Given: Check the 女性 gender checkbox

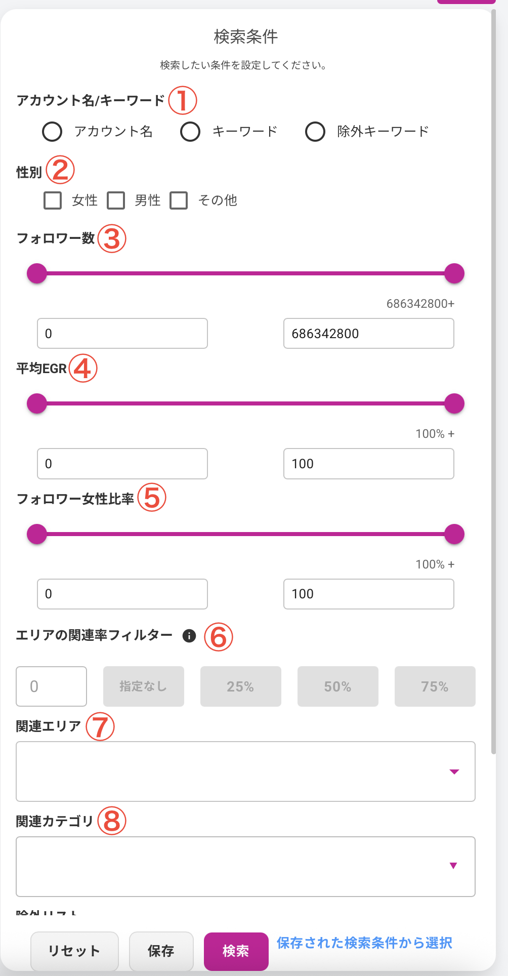Looking at the screenshot, I should [x=53, y=200].
